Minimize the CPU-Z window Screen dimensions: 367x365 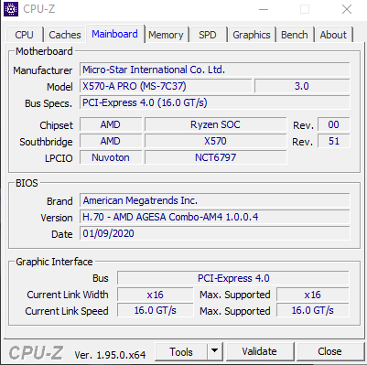[264, 9]
